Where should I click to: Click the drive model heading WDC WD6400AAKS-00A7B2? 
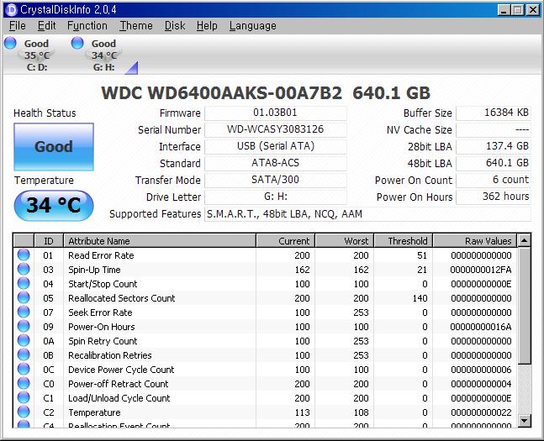(221, 93)
